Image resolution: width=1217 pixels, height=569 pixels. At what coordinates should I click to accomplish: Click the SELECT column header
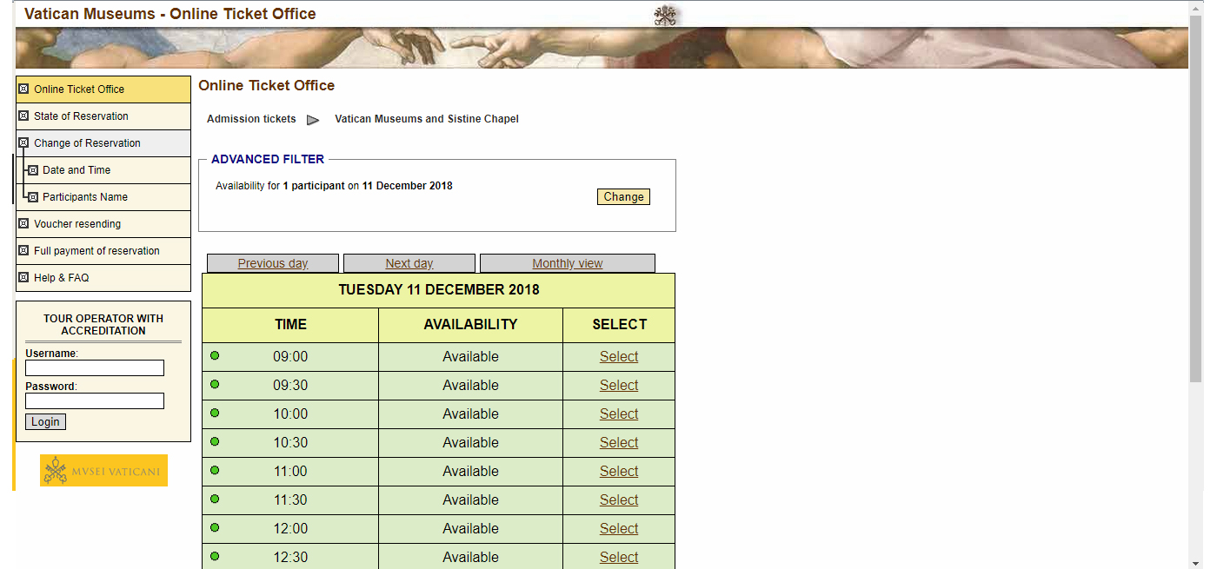(x=619, y=325)
